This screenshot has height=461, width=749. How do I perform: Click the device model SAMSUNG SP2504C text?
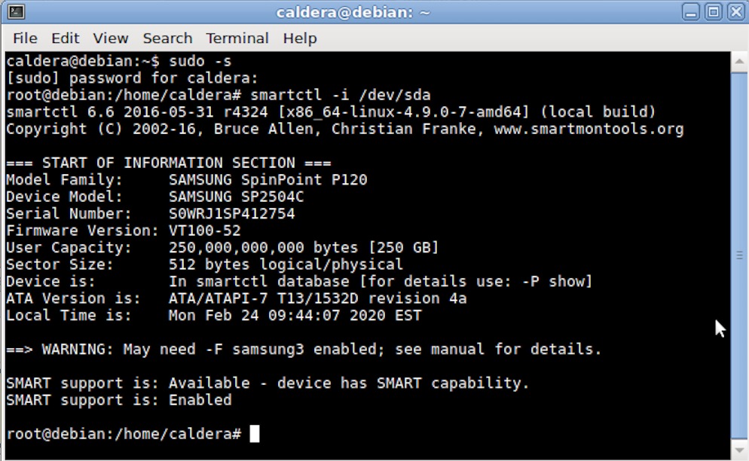pyautogui.click(x=236, y=197)
